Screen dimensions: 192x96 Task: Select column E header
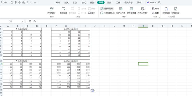pyautogui.click(x=46, y=26)
